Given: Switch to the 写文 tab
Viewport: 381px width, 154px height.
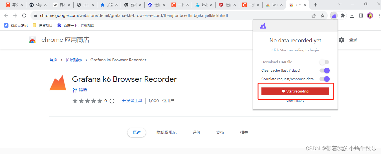Looking at the screenshot, I should point(14,5).
